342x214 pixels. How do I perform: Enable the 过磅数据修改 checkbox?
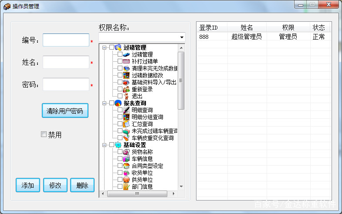pyautogui.click(x=120, y=75)
